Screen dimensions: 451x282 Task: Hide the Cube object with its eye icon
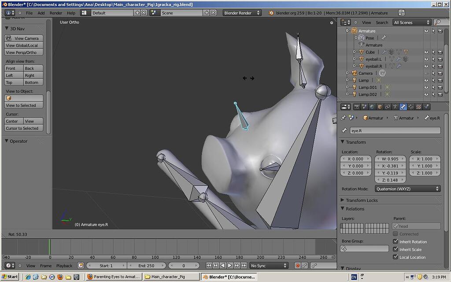pyautogui.click(x=426, y=52)
